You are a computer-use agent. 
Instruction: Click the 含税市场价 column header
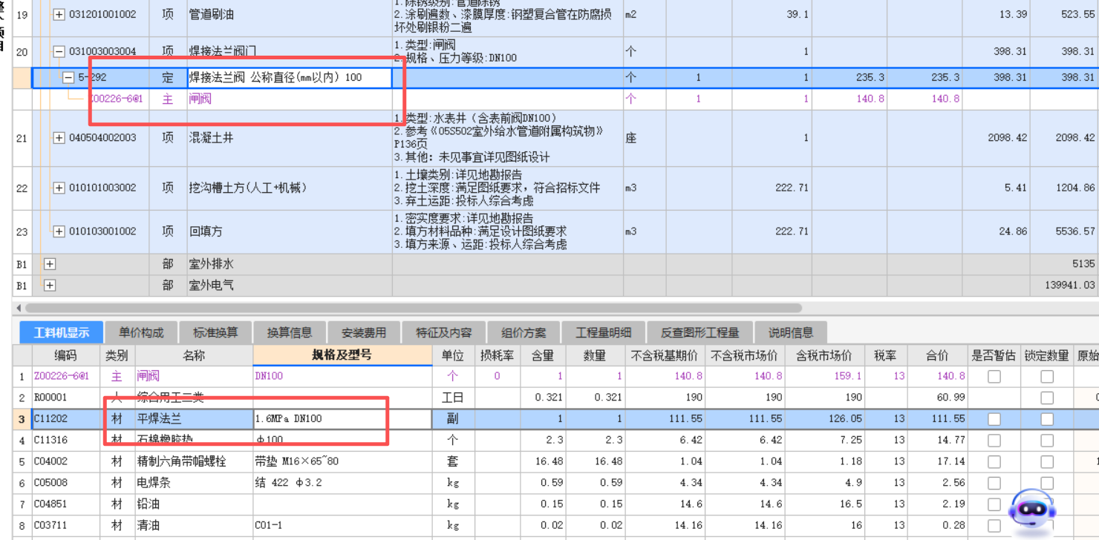coord(825,356)
